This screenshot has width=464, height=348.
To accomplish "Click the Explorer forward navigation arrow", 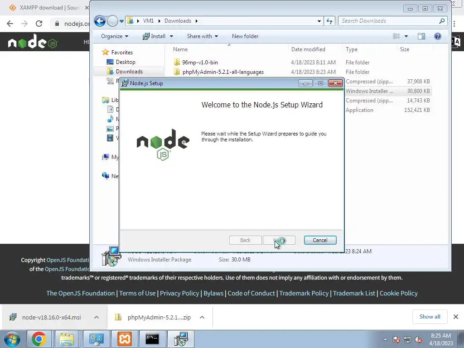I will point(112,21).
